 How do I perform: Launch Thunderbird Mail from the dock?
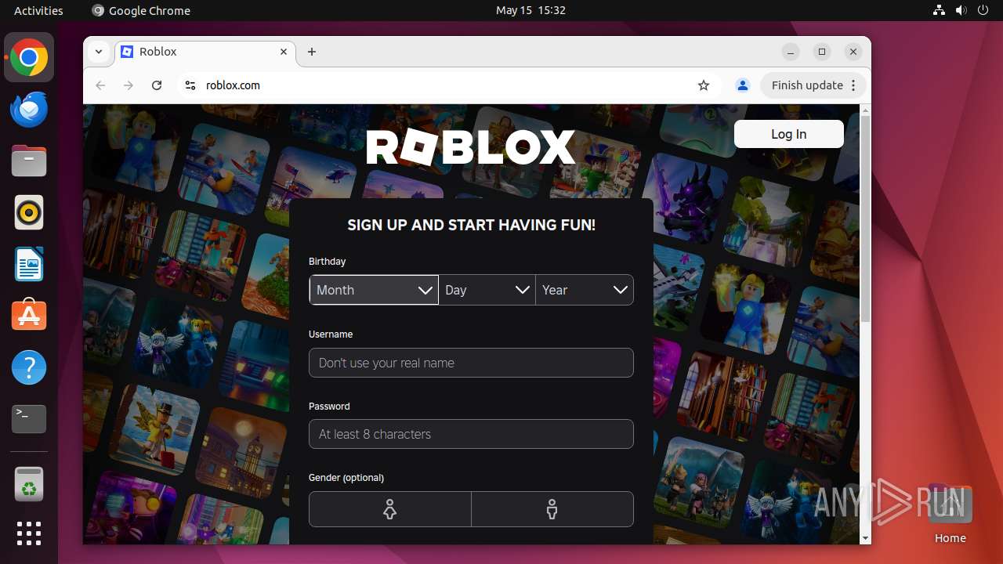coord(29,109)
